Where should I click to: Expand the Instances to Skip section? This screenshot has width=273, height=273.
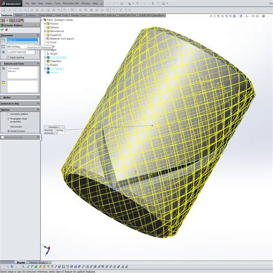tap(38, 104)
